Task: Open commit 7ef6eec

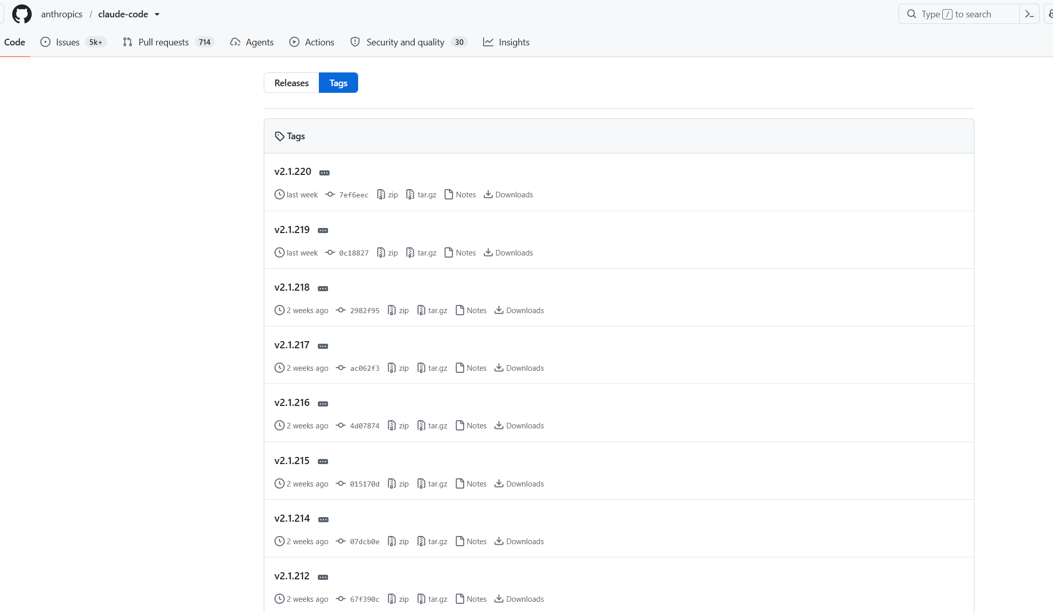Action: tap(347, 195)
